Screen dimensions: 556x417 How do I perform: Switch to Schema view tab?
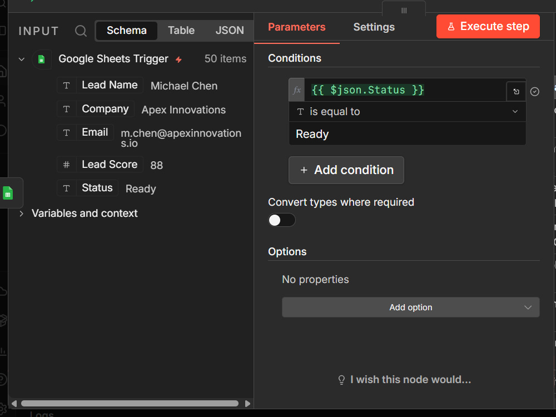tap(127, 31)
